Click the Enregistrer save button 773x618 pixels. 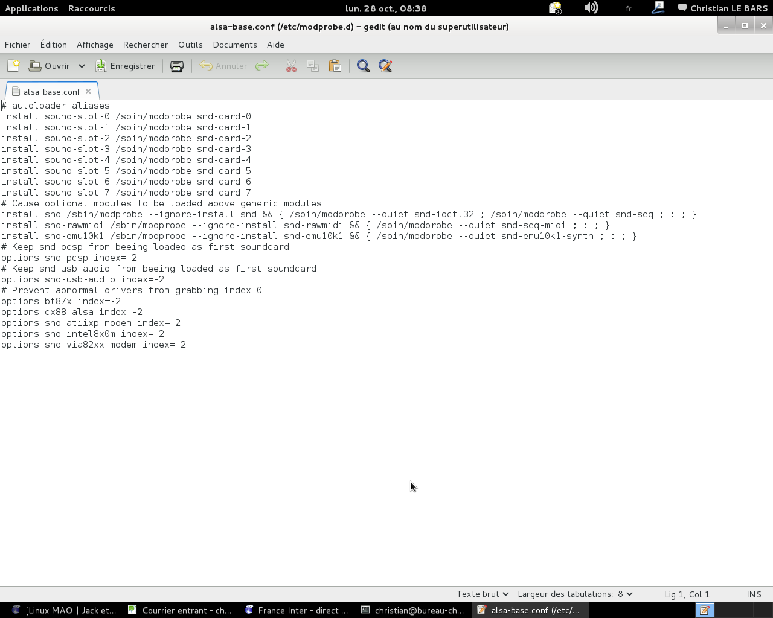click(125, 66)
